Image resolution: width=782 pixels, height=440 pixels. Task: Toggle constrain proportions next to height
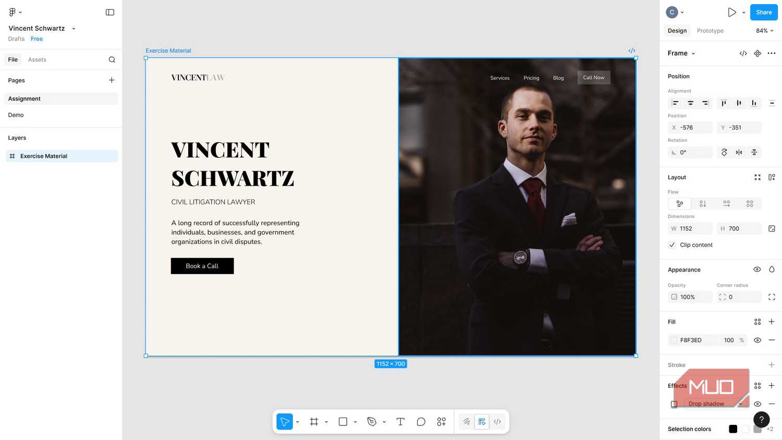pos(772,228)
